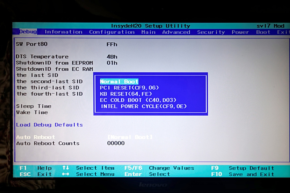
Task: Open the Configuration tab
Action: point(112,32)
